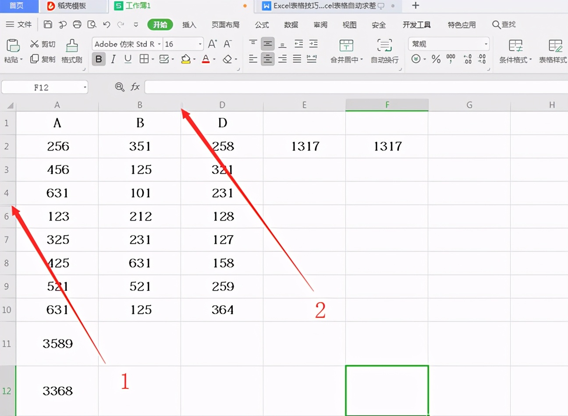Toggle italic formatting

coord(113,59)
